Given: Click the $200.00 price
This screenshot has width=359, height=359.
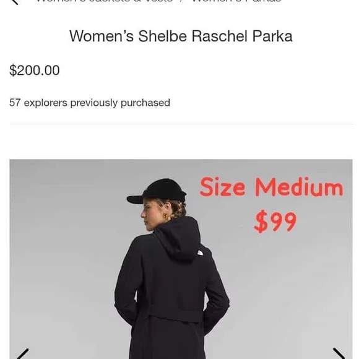Looking at the screenshot, I should (35, 71).
